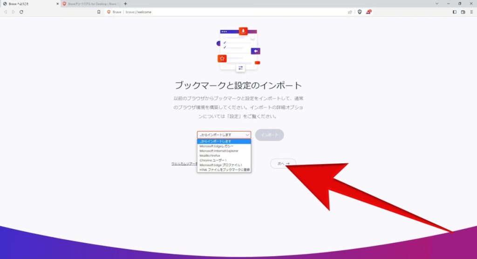Minimize the Brave window

click(449, 4)
